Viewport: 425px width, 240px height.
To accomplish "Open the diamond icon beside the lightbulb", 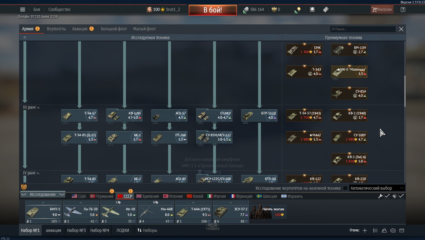I will point(312,9).
